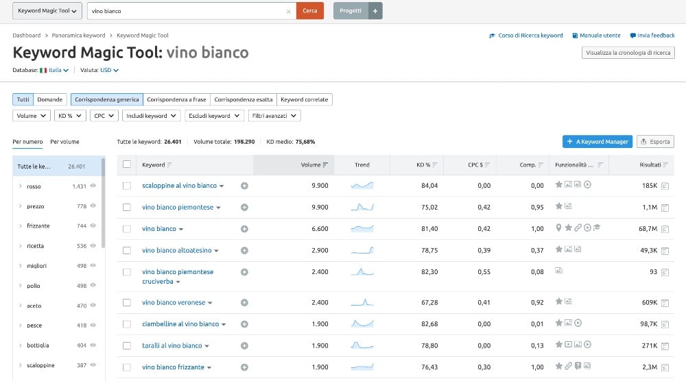686x381 pixels.
Task: Open SERP results icon in the 68,7M row
Action: [x=665, y=229]
